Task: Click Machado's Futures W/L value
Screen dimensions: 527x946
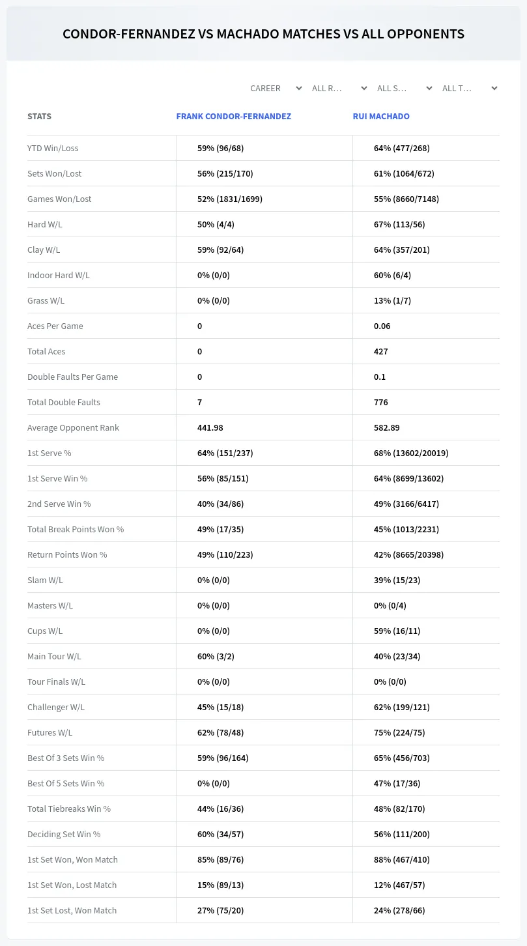Action: pos(399,732)
